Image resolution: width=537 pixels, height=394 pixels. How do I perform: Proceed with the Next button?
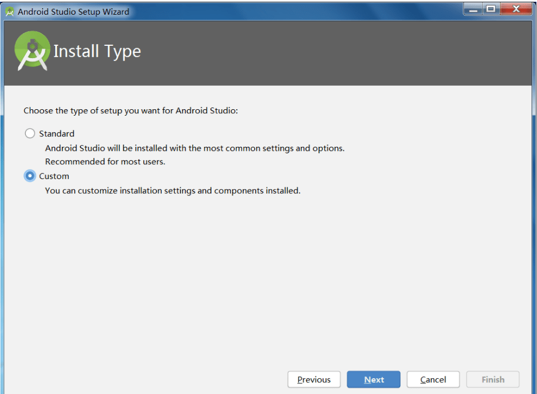pyautogui.click(x=374, y=379)
